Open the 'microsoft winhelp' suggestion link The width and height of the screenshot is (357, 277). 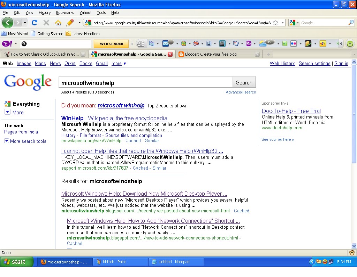pos(121,105)
